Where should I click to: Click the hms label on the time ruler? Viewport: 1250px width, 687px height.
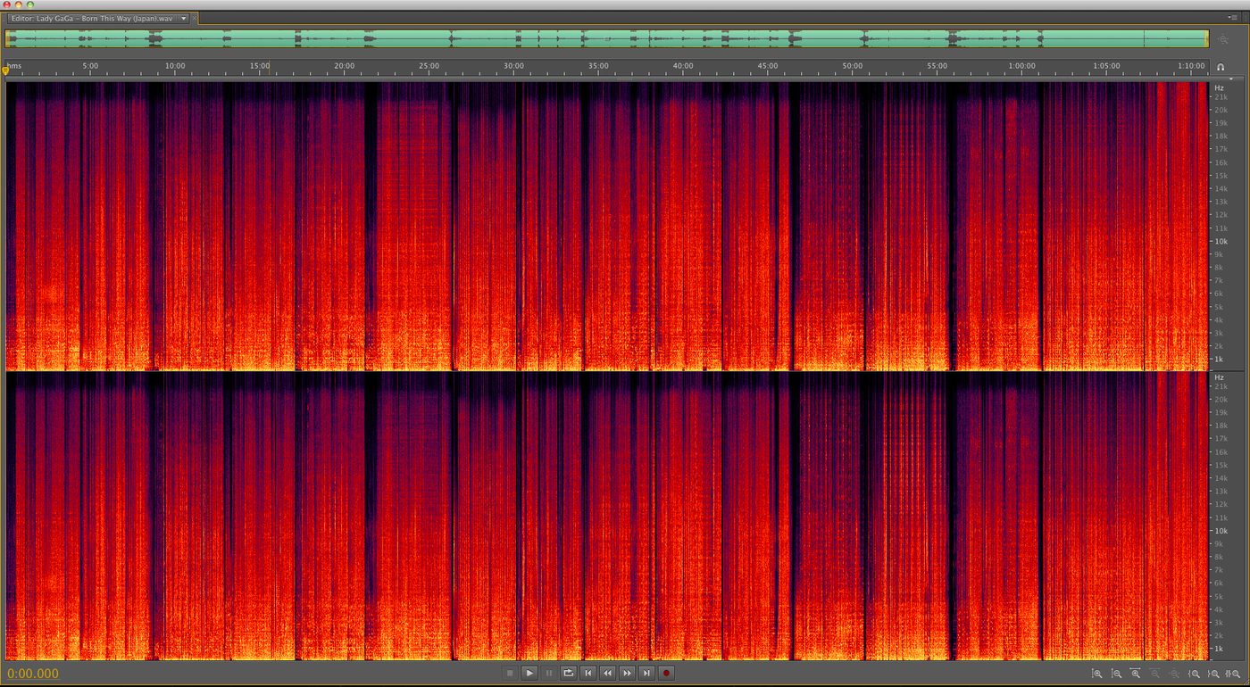tap(14, 66)
